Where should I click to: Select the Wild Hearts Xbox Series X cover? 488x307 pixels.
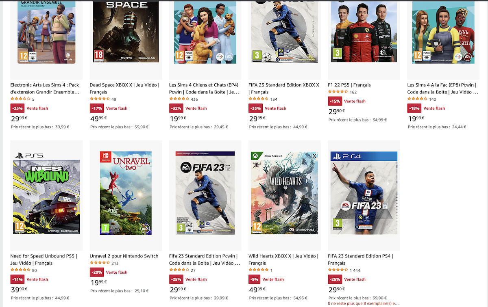pos(285,193)
